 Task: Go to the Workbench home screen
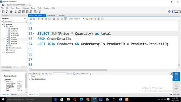(3, 5)
